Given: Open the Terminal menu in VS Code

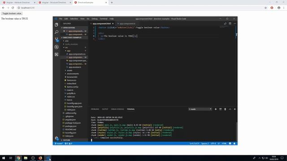Looking at the screenshot, I should click(x=104, y=19).
